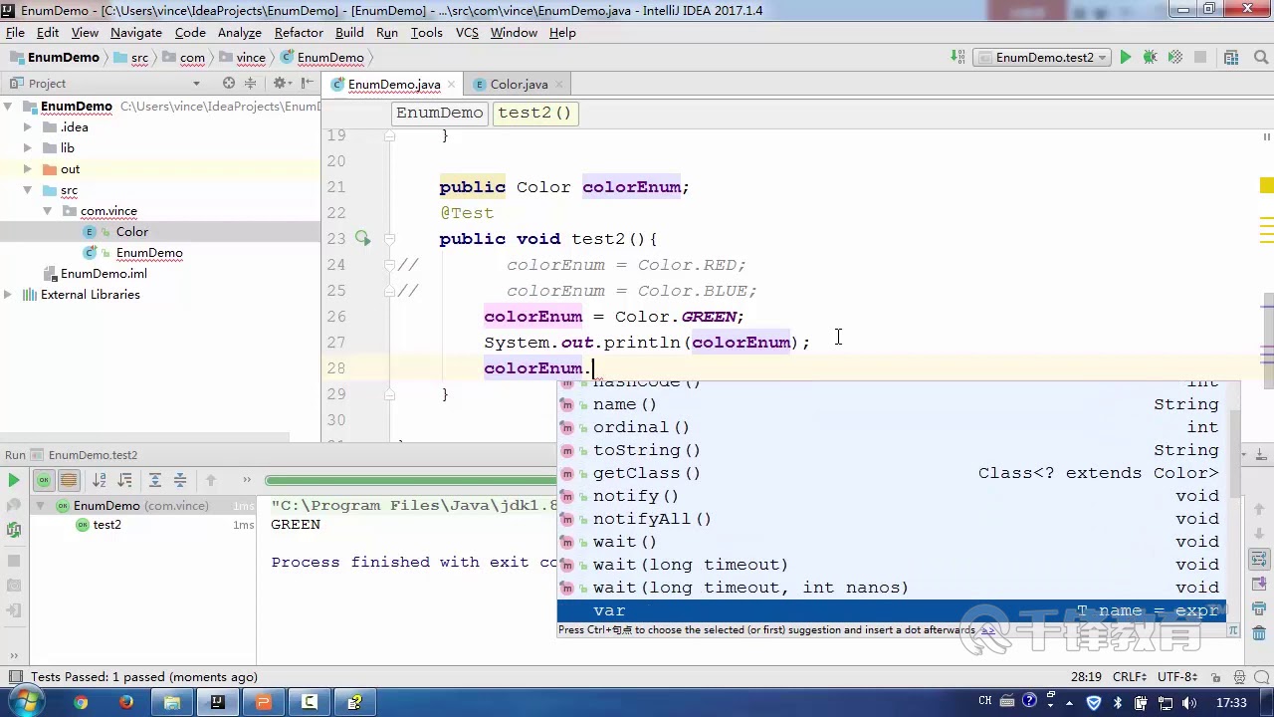Choose ordinal() from completion list

[891, 427]
